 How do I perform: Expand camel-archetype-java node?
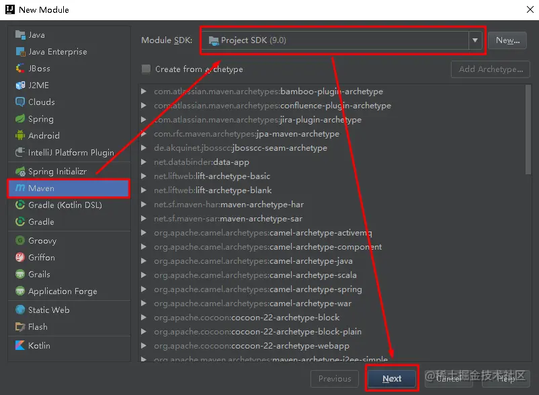[144, 260]
